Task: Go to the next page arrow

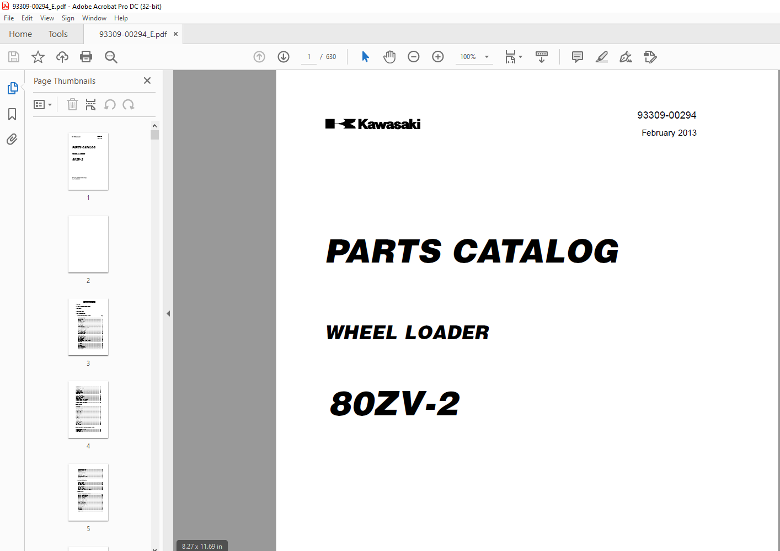Action: coord(284,57)
